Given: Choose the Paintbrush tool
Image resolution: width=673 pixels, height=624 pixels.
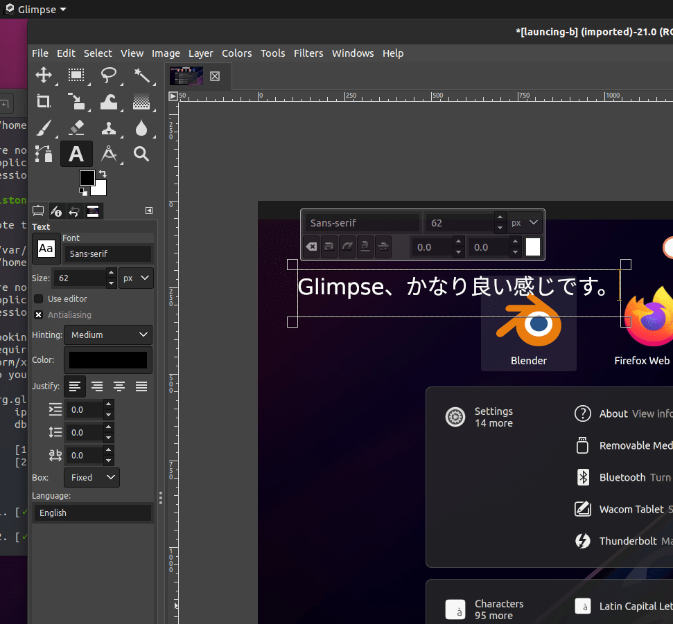Looking at the screenshot, I should 44,127.
